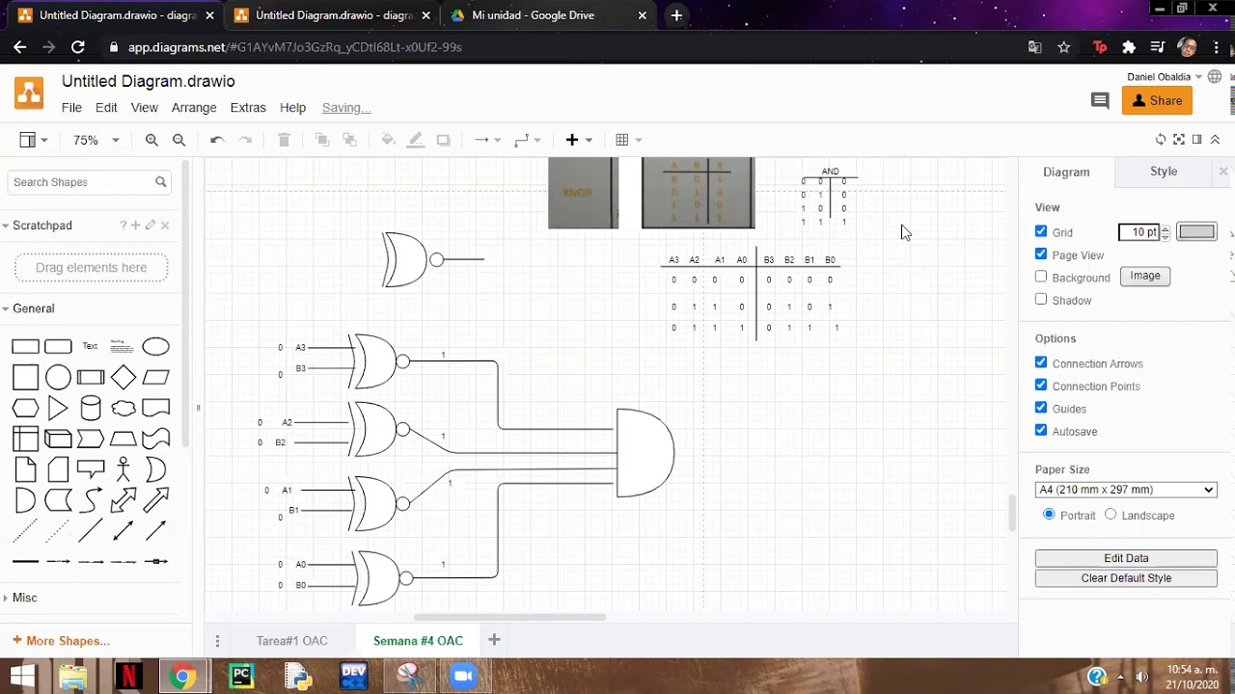
Task: Click the Zoom Out magnifier icon
Action: [178, 140]
